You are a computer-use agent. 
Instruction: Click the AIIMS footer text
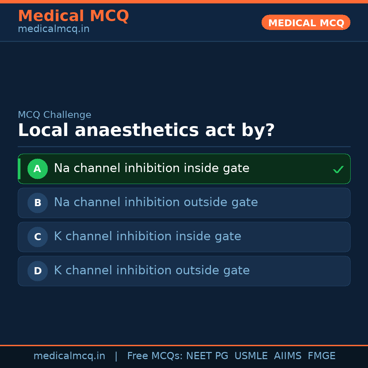[x=288, y=356]
